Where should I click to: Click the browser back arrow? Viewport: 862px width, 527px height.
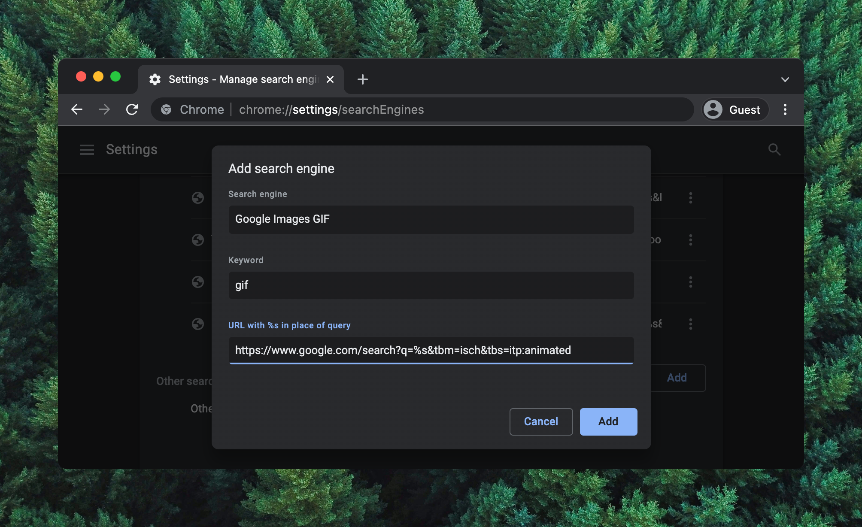(x=77, y=109)
